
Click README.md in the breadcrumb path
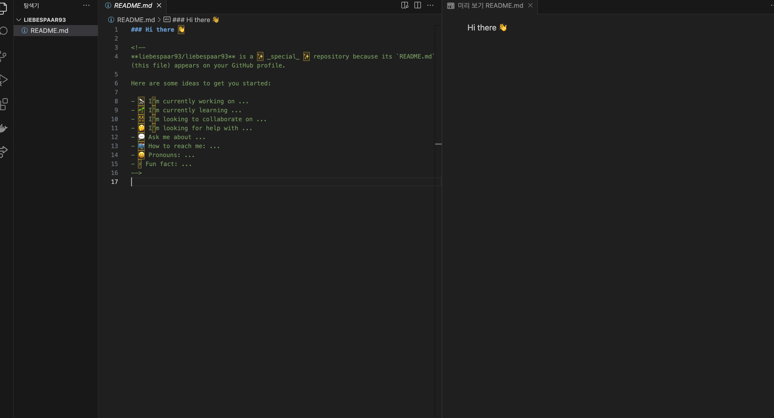pos(136,20)
